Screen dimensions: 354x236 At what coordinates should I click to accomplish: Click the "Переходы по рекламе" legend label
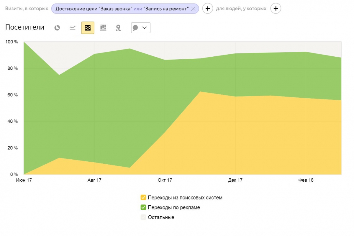click(x=174, y=207)
